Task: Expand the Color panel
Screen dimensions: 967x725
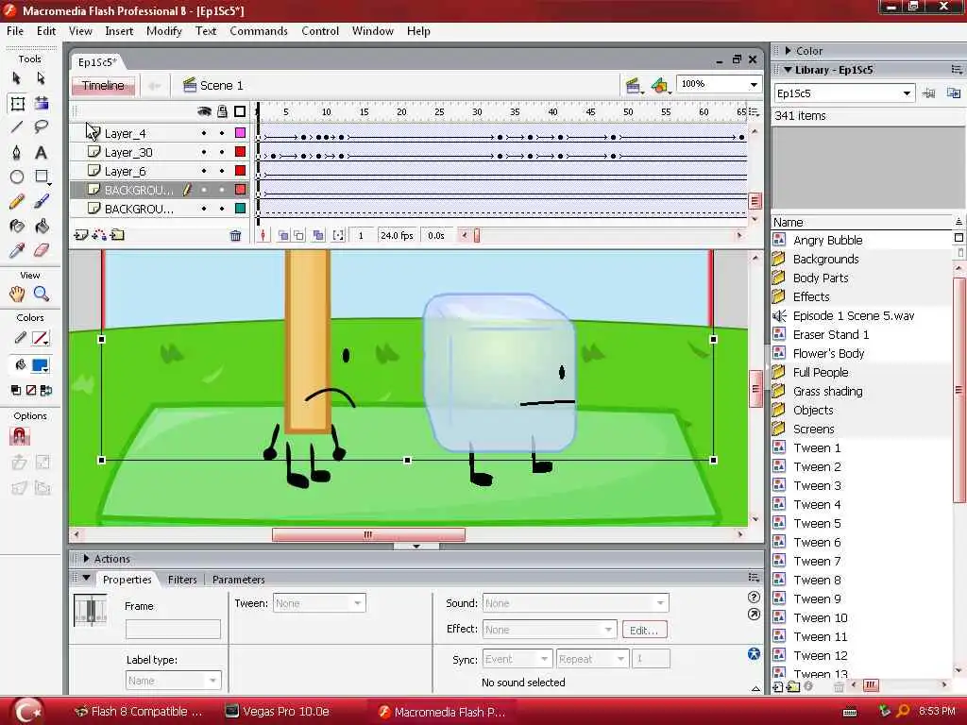Action: pyautogui.click(x=789, y=51)
